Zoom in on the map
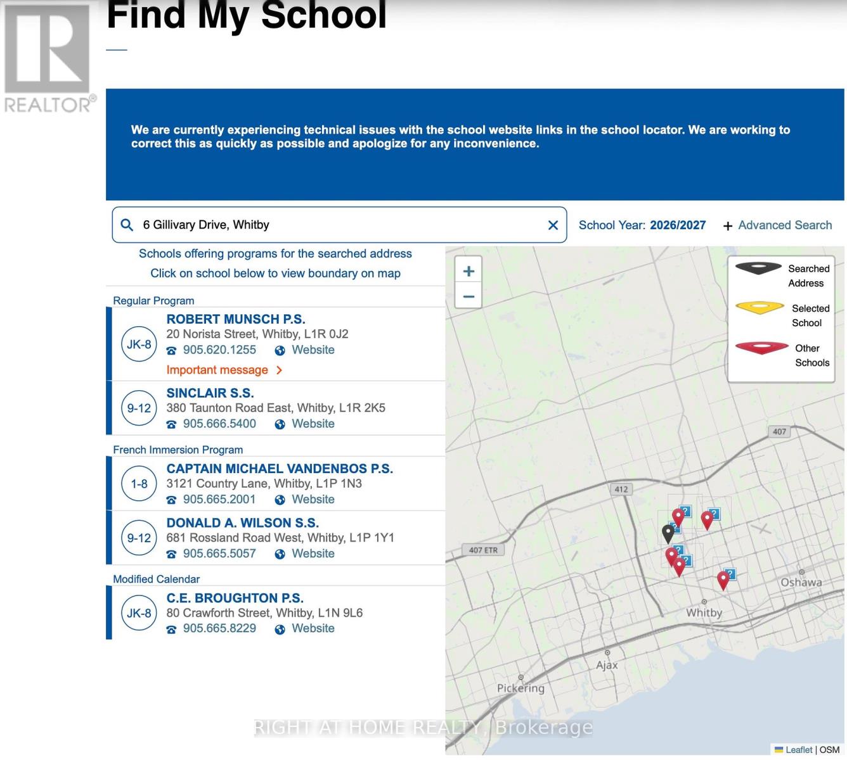The height and width of the screenshot is (760, 847). pos(469,271)
